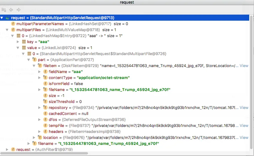Screen dimensions: 254x156
Task: Expand the key = "aaa" node
Action: [18, 42]
